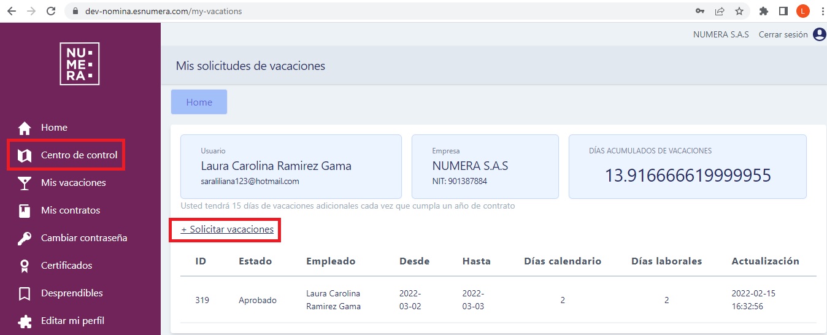Click the Días calendario column header
This screenshot has width=827, height=335.
[x=563, y=261]
